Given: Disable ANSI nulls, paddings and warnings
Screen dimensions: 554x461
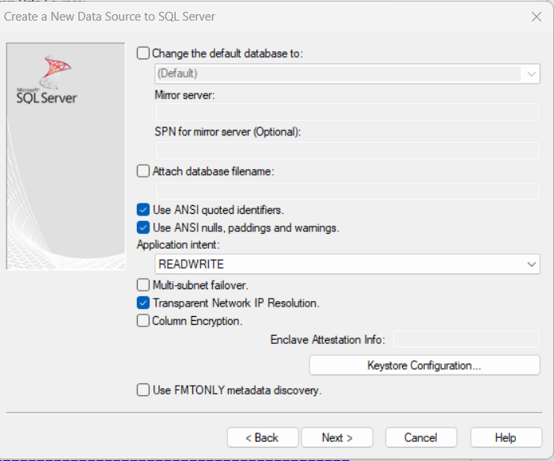Looking at the screenshot, I should (143, 227).
